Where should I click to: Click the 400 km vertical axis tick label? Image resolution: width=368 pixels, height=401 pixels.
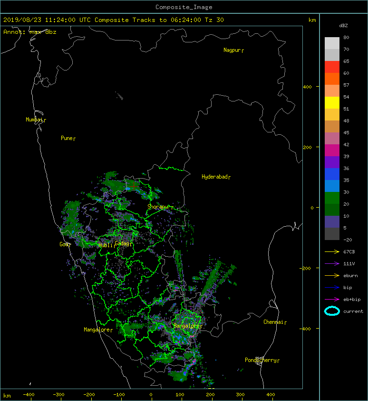click(x=308, y=87)
